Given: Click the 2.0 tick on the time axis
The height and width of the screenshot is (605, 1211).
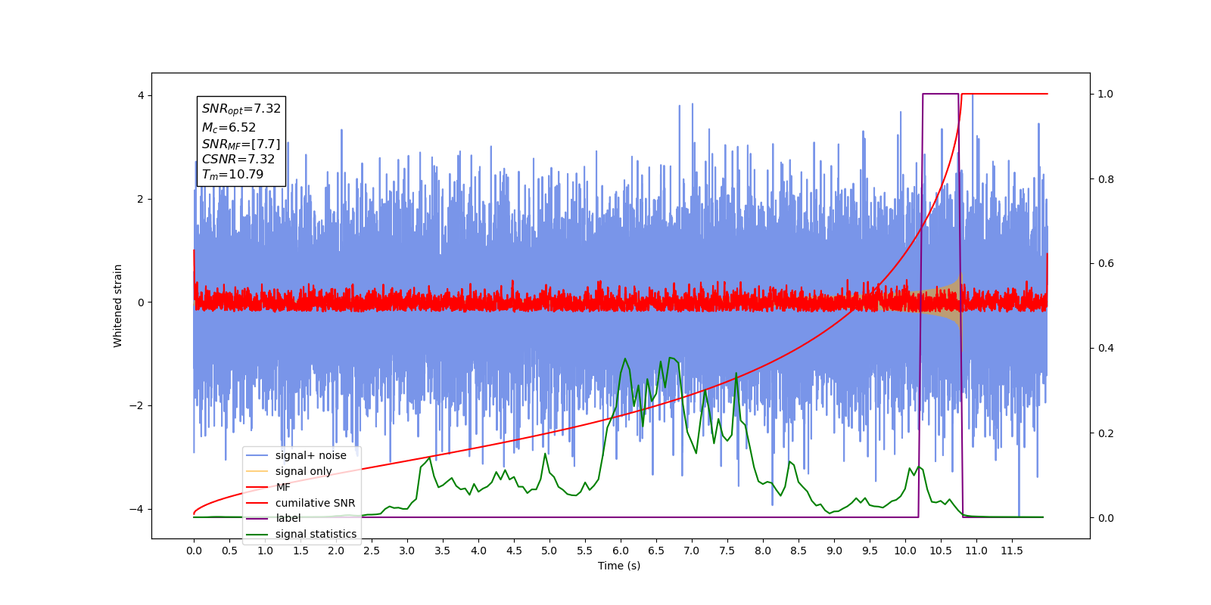Looking at the screenshot, I should (336, 551).
